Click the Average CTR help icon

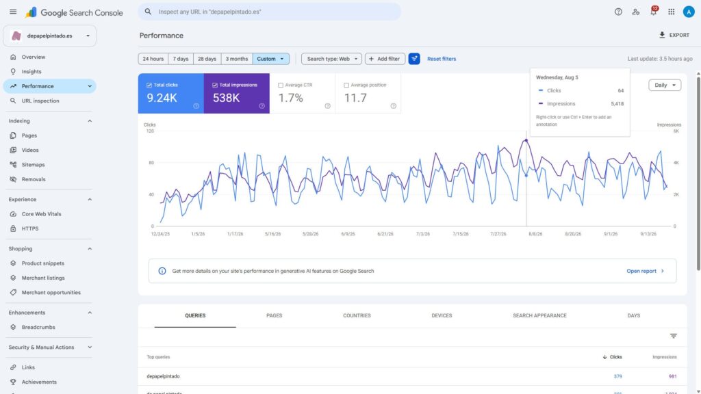[328, 106]
